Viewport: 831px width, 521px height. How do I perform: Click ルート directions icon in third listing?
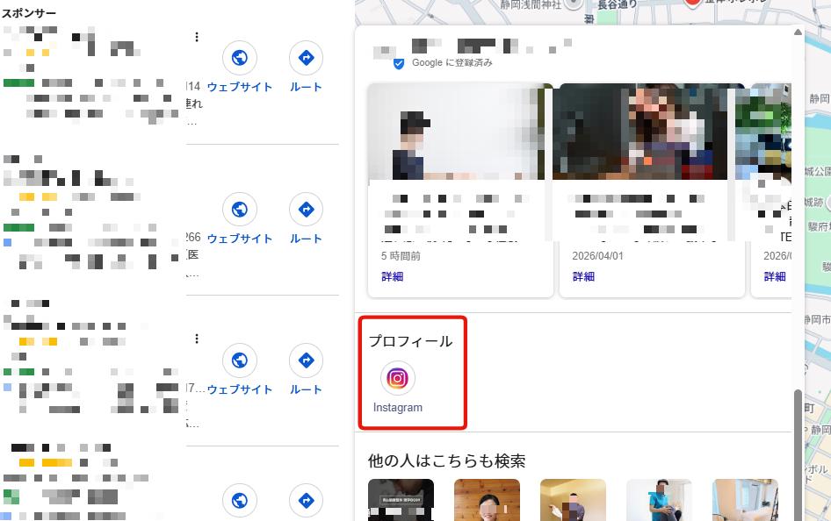pyautogui.click(x=306, y=360)
